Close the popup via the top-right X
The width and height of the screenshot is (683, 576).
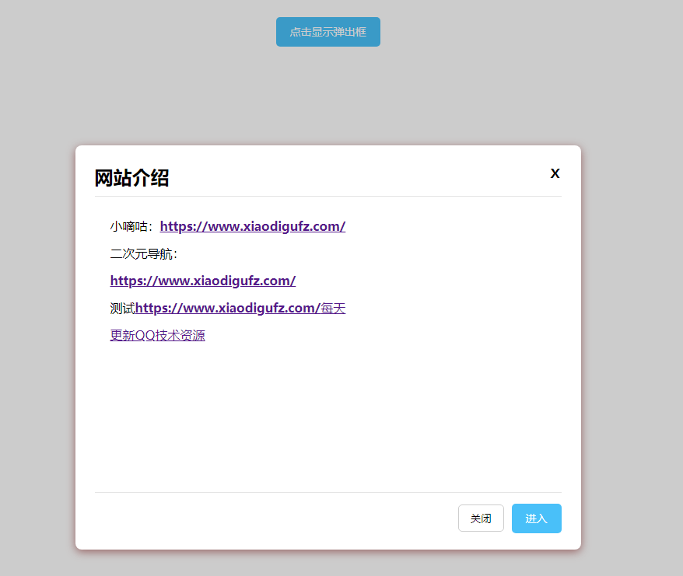click(555, 173)
